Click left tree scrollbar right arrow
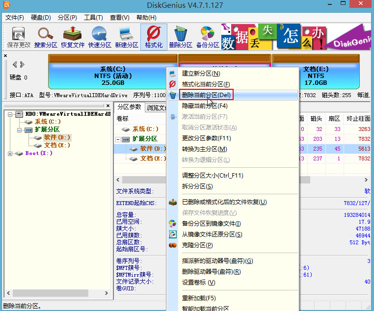 107,293
